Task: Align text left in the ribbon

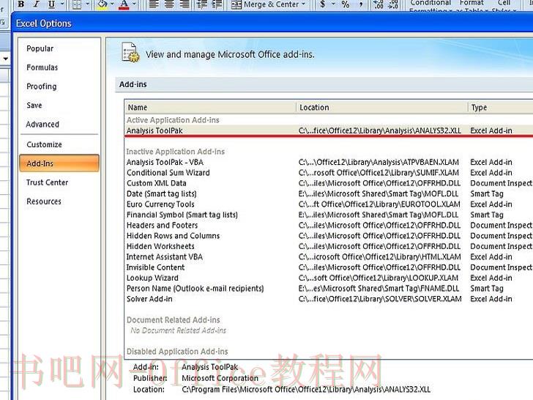Action: [x=154, y=4]
